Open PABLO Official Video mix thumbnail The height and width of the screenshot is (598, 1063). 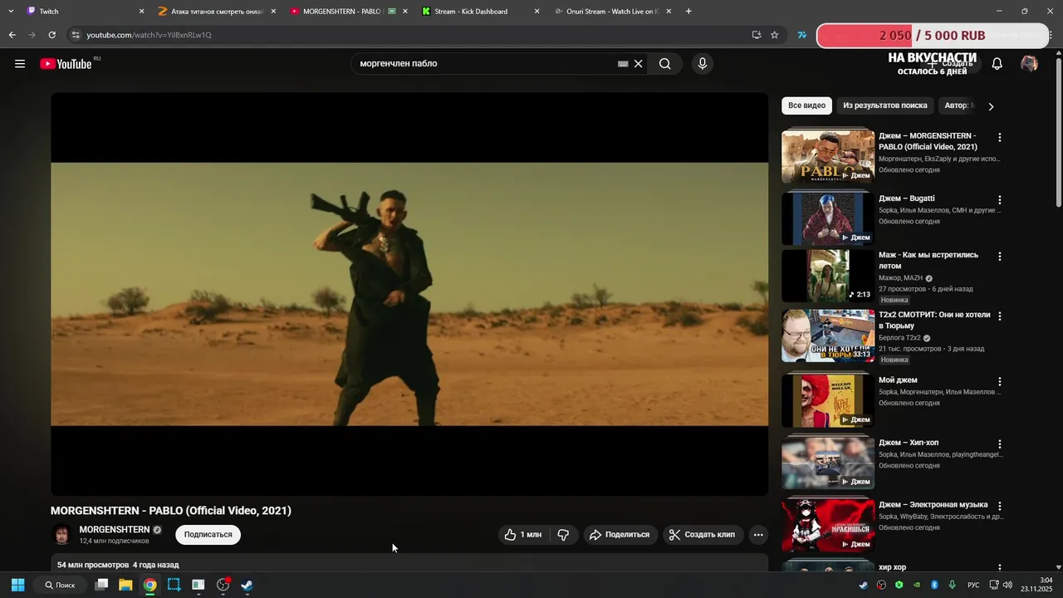click(828, 155)
